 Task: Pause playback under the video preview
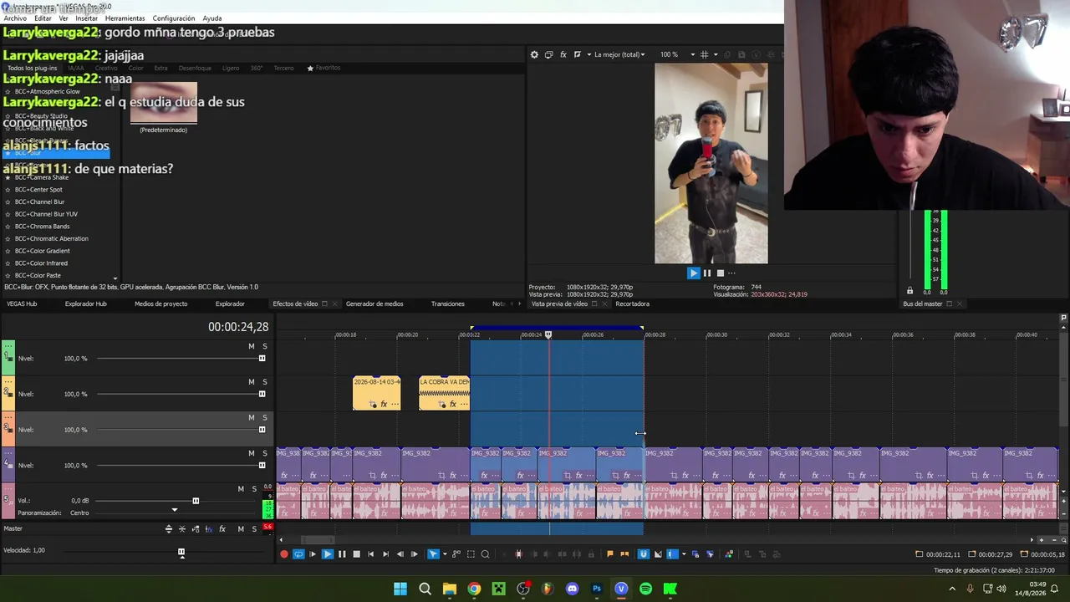(x=706, y=273)
